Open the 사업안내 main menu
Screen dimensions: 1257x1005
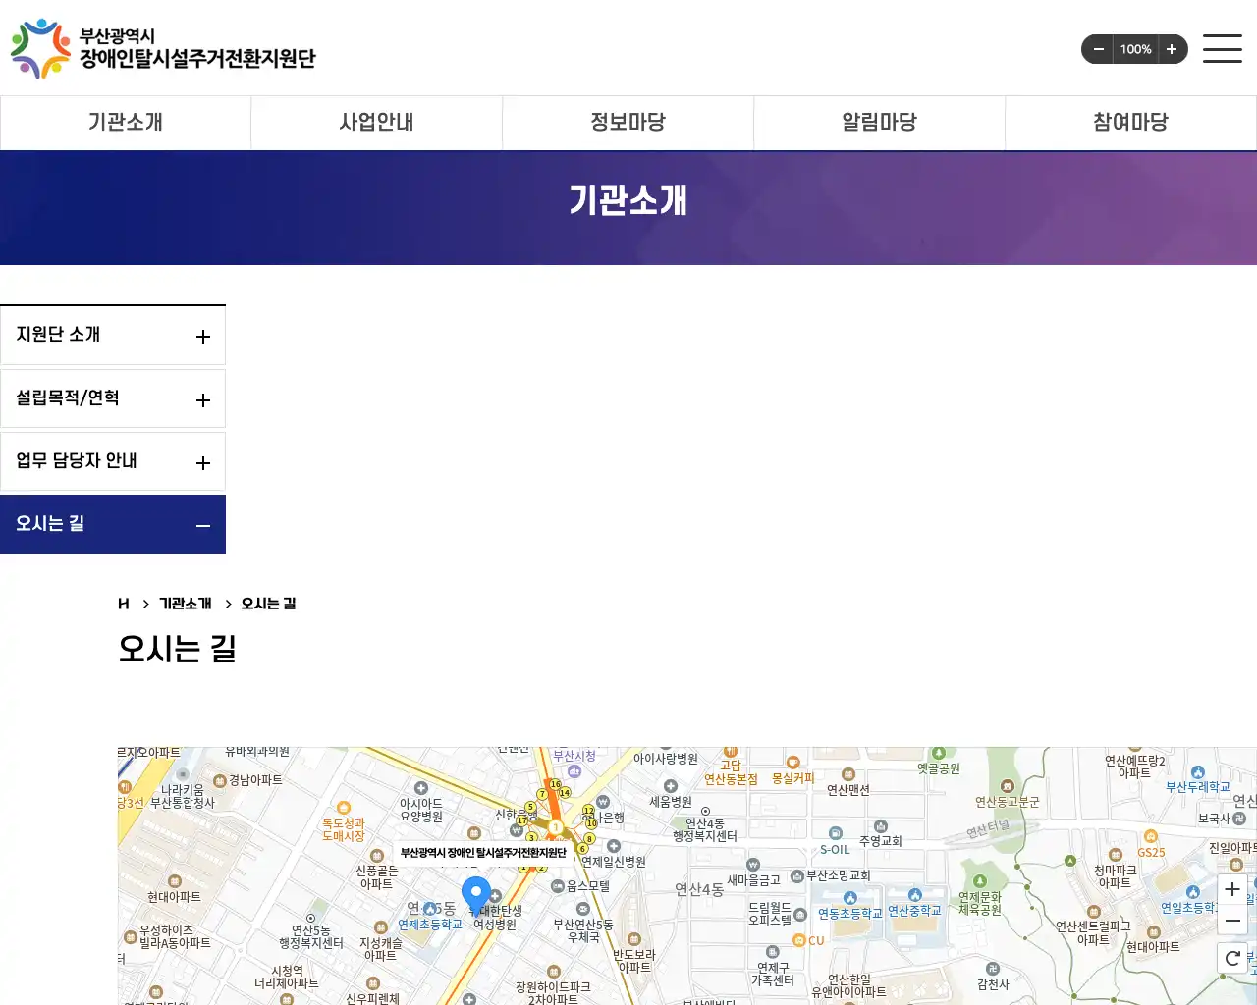[x=377, y=123]
